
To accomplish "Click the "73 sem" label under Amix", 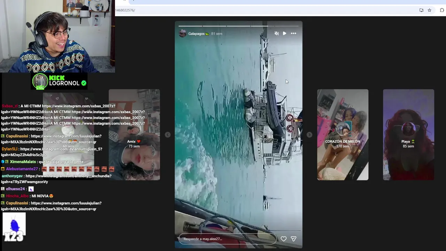I will coord(134,146).
